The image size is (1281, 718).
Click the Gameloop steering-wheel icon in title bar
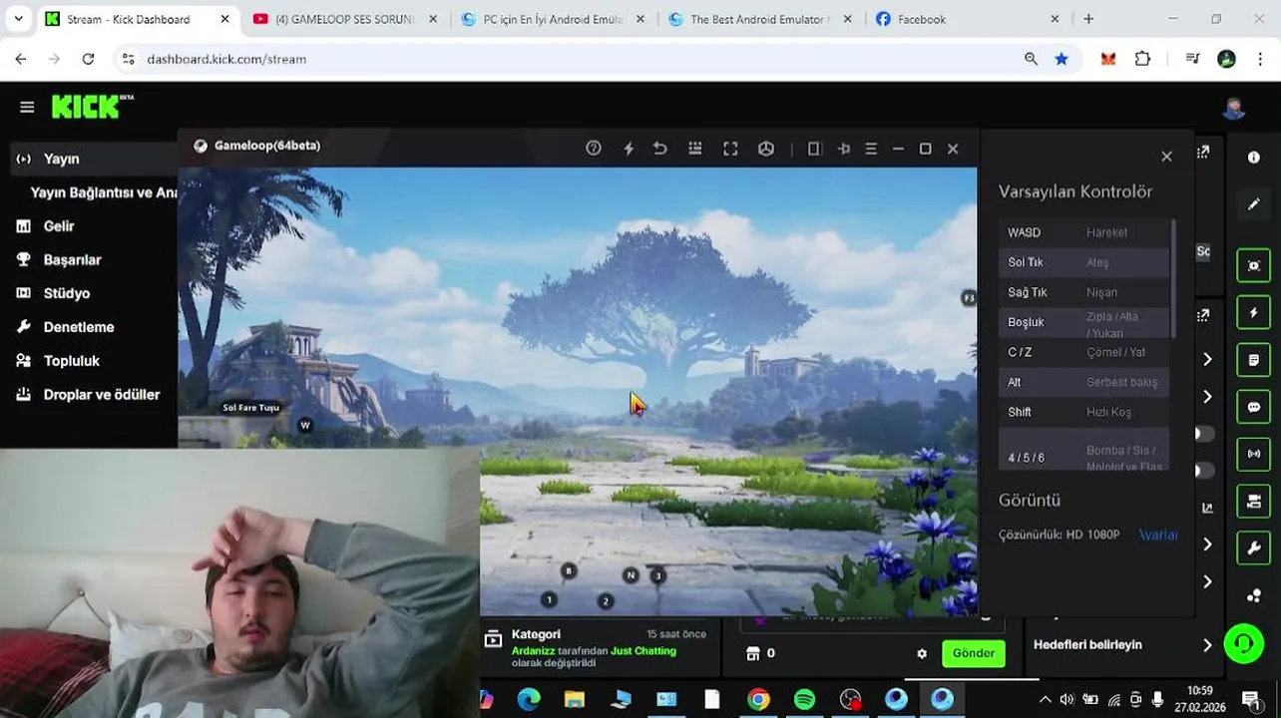coord(766,149)
